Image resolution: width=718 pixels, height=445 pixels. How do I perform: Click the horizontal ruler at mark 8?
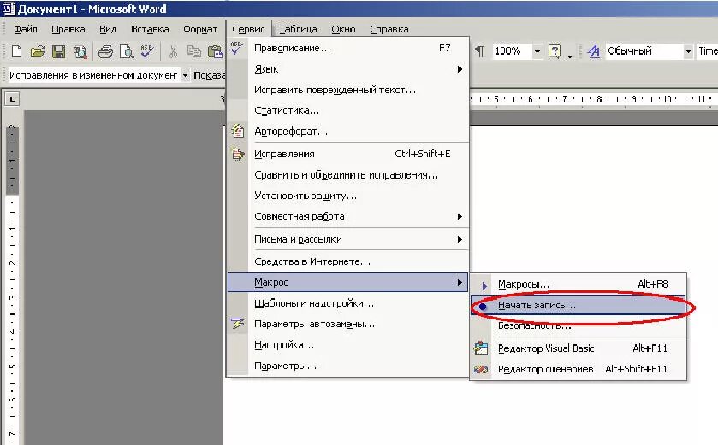(x=599, y=99)
